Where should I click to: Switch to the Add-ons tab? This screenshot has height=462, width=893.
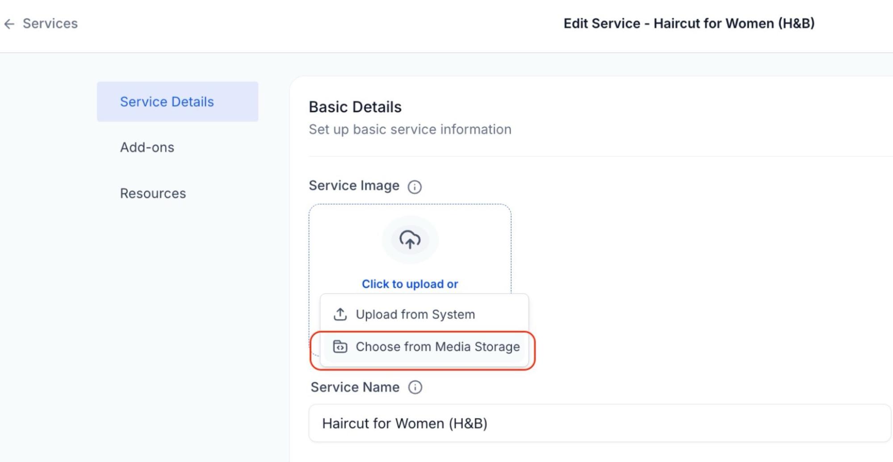tap(147, 147)
